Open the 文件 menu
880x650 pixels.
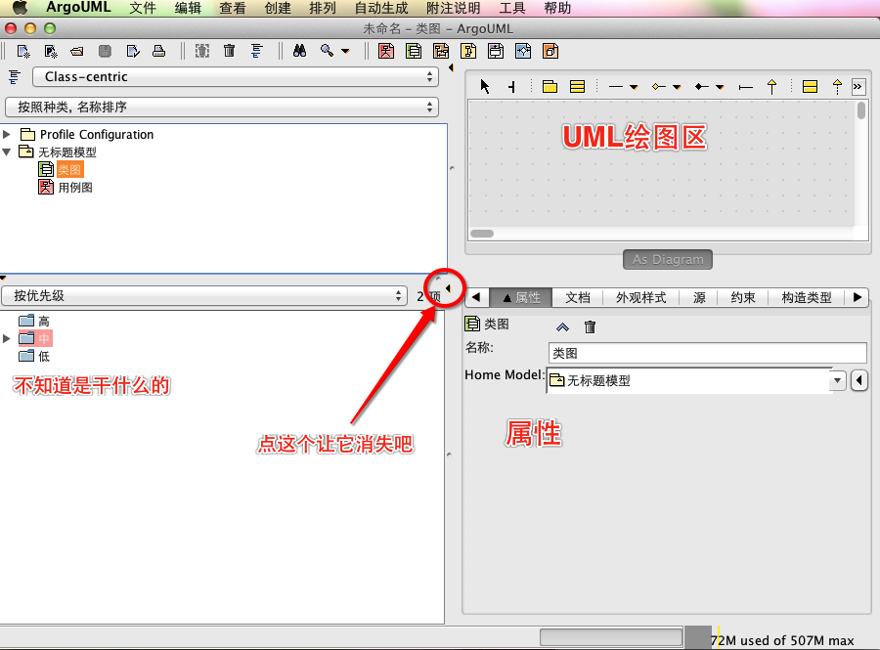point(143,8)
